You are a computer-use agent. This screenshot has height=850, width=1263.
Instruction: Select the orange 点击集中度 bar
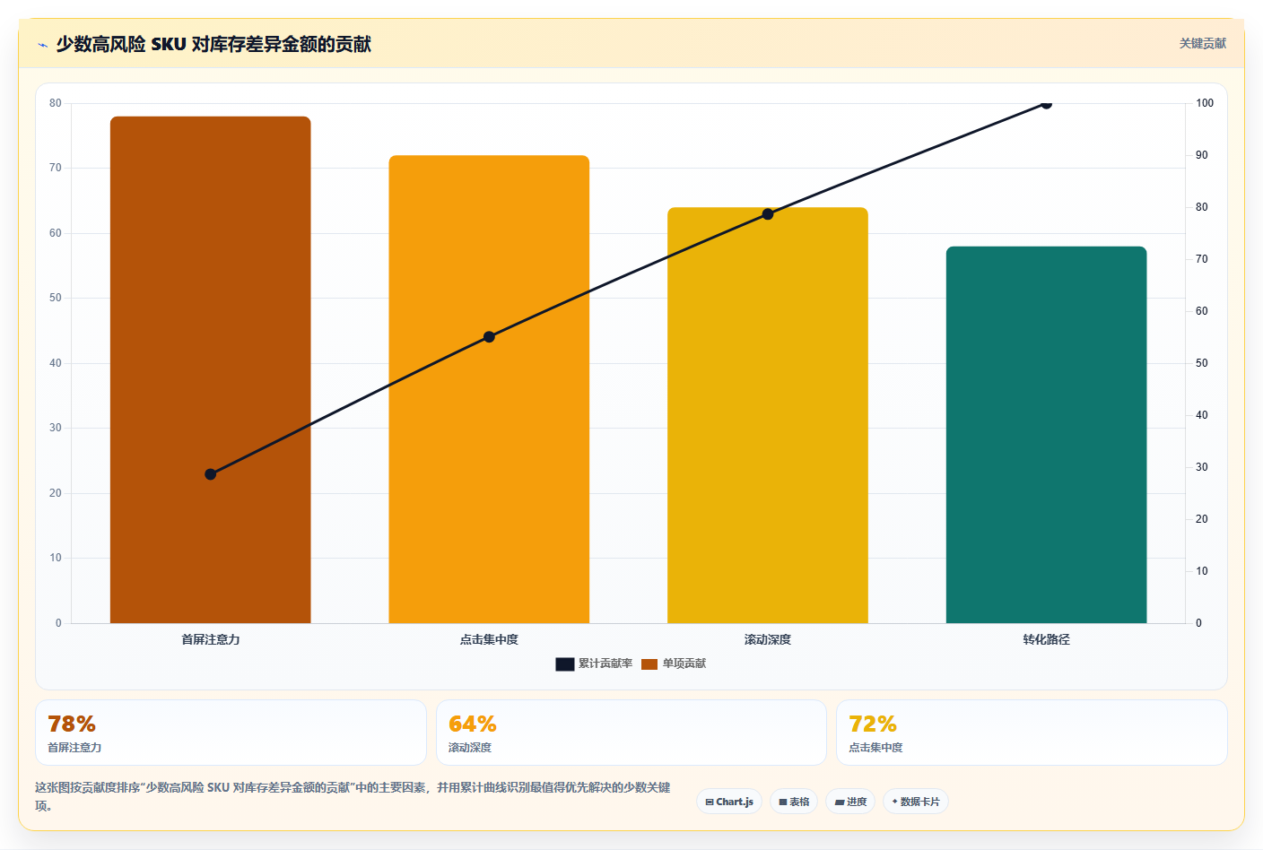pyautogui.click(x=489, y=389)
